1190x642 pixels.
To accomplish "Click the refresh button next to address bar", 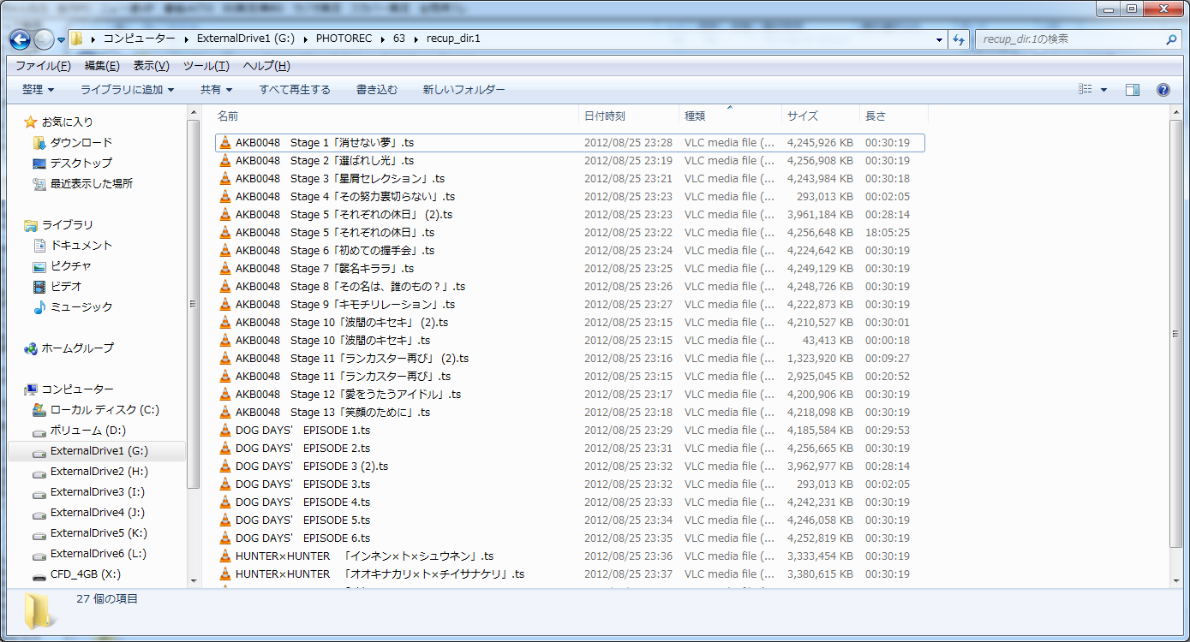I will pos(959,39).
